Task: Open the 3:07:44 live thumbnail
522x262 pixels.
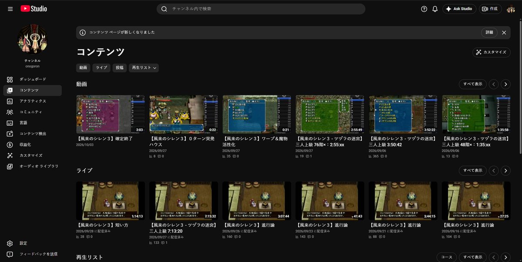Action: pyautogui.click(x=257, y=201)
